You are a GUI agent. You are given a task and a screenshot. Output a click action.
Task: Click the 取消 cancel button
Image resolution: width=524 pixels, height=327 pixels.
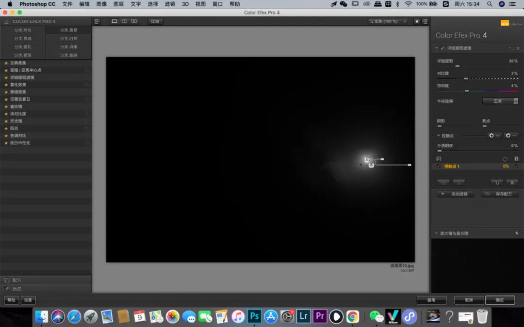coord(469,300)
